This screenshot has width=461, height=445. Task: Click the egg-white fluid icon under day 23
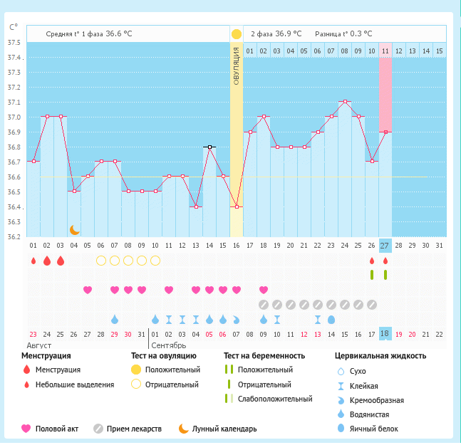tap(331, 319)
